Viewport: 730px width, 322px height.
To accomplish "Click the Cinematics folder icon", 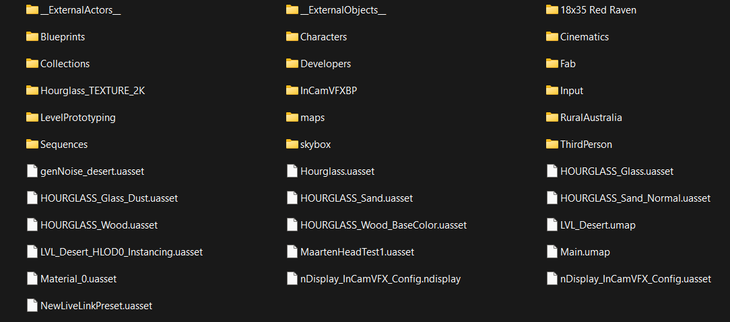I will (552, 37).
